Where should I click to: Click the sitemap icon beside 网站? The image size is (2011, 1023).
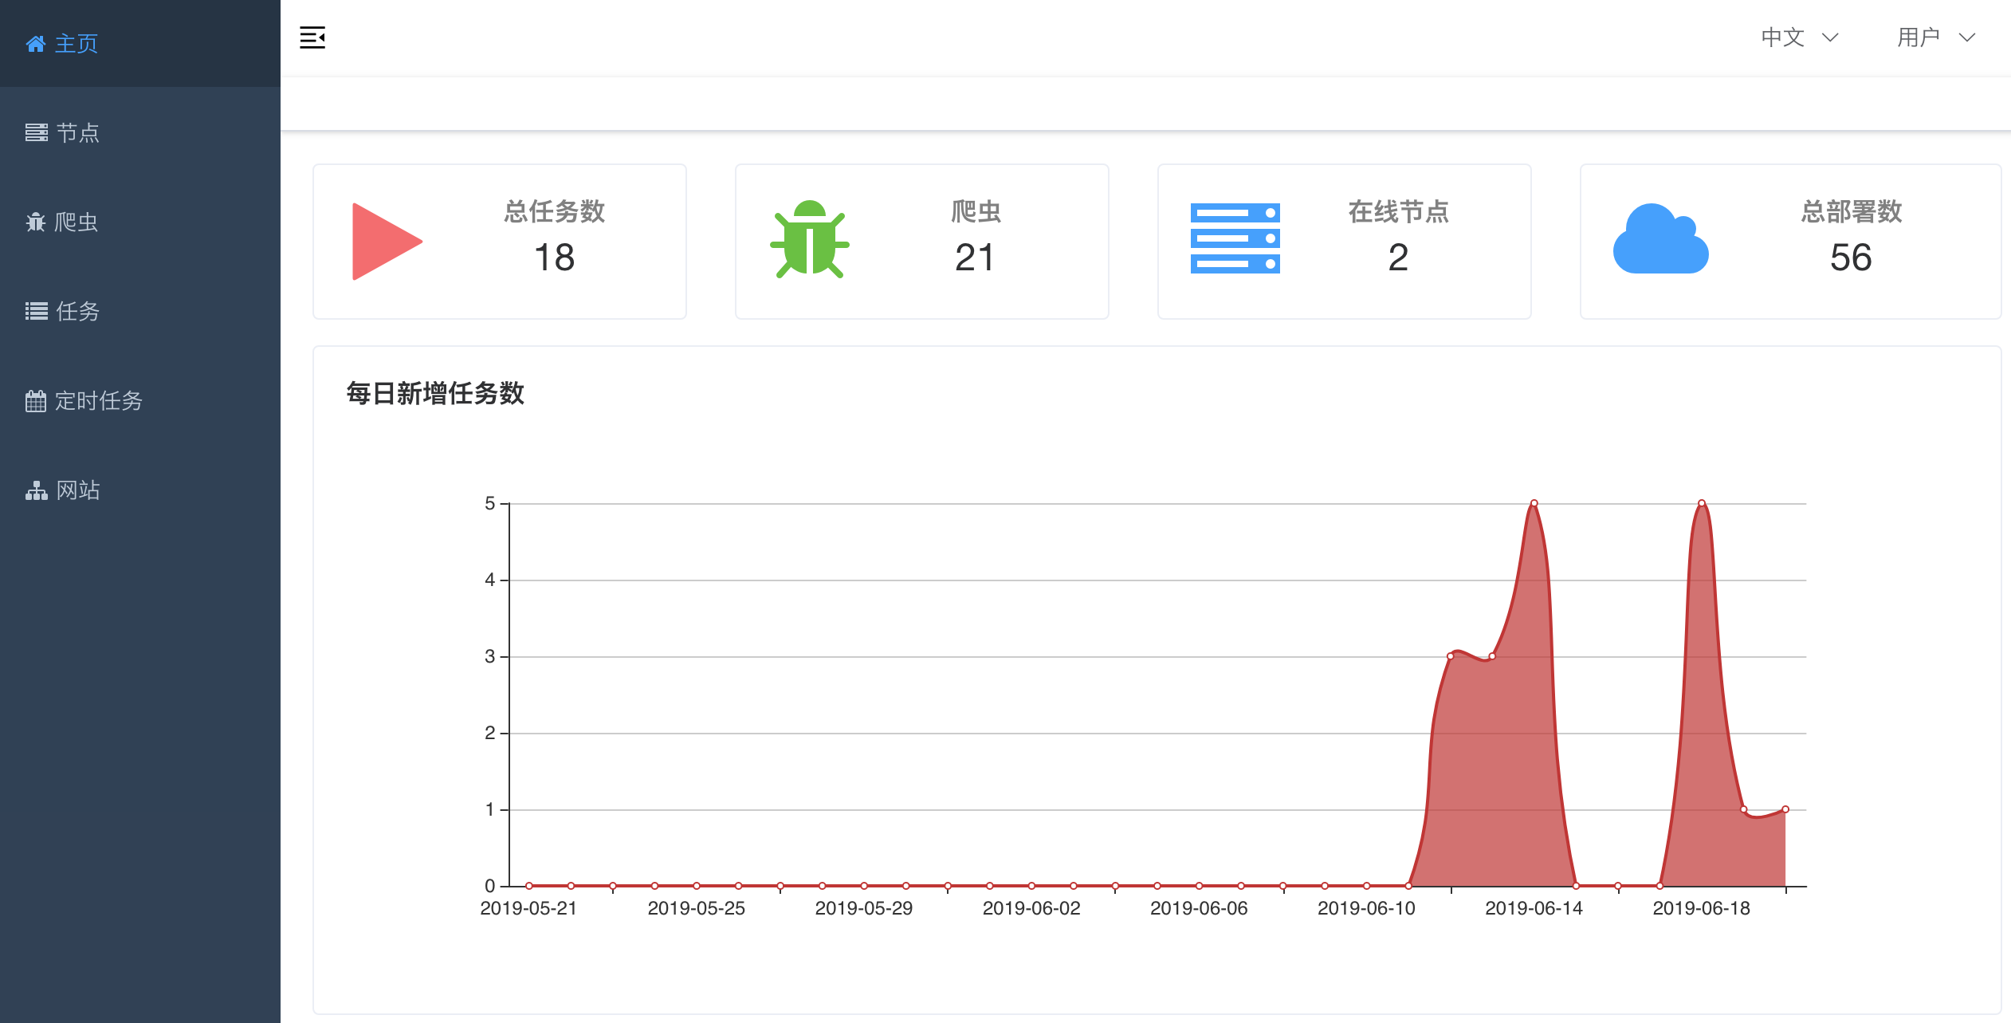tap(36, 490)
